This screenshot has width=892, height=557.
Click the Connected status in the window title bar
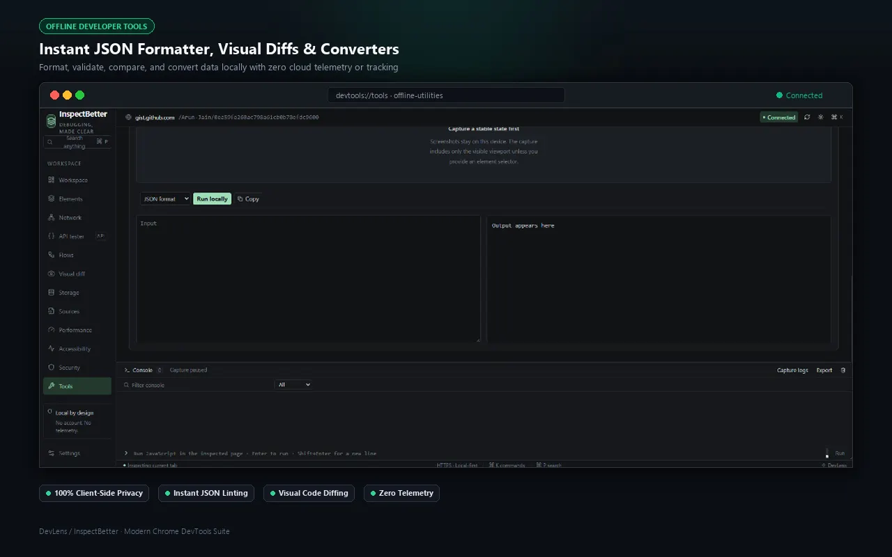(x=799, y=95)
